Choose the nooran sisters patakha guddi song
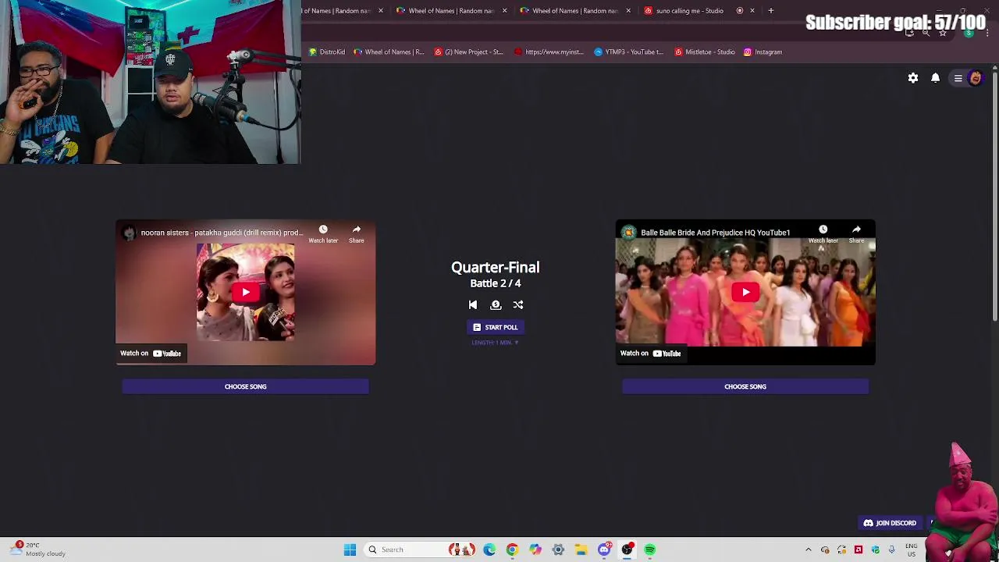The height and width of the screenshot is (562, 999). pyautogui.click(x=245, y=386)
